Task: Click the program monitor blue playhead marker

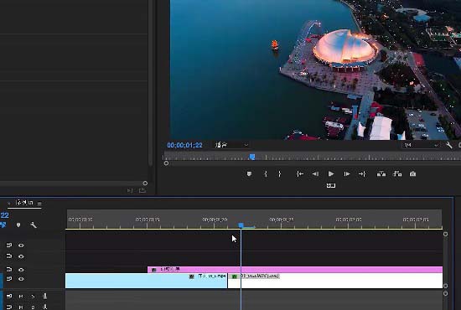Action: (252, 157)
